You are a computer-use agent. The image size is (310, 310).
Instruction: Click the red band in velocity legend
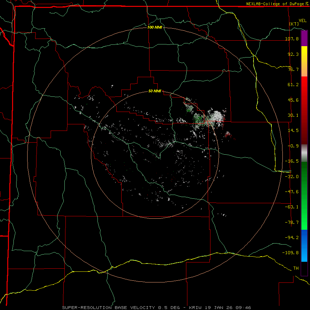tap(304, 110)
